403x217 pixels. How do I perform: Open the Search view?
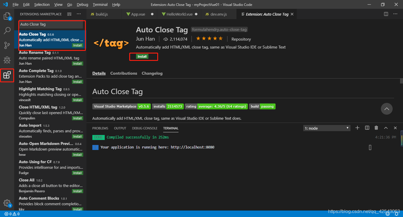click(7, 31)
